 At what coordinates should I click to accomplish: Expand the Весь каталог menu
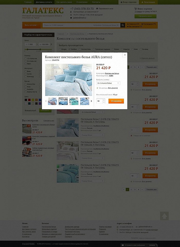tap(31, 25)
